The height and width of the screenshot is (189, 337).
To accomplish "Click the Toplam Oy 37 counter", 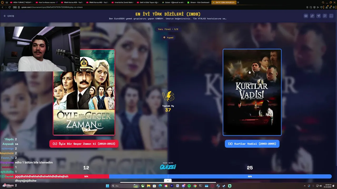I will (168, 108).
